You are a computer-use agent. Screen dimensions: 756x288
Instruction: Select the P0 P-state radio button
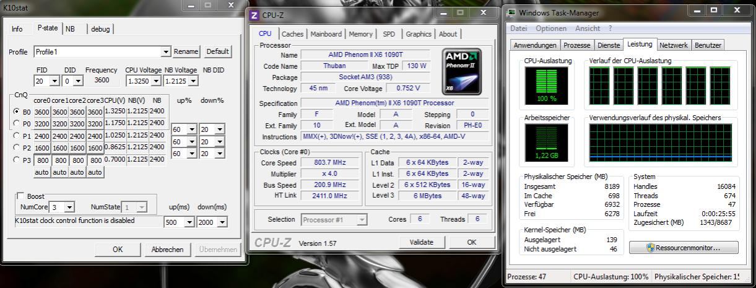tap(17, 123)
